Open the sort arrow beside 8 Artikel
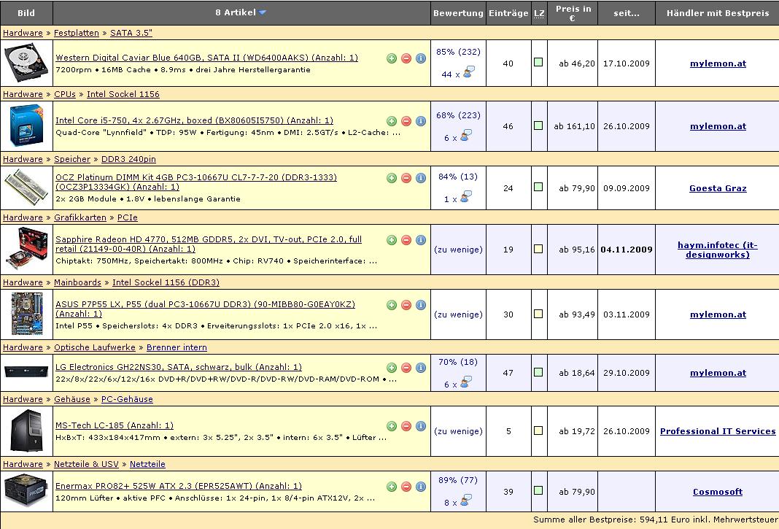This screenshot has width=779, height=529. pos(263,12)
